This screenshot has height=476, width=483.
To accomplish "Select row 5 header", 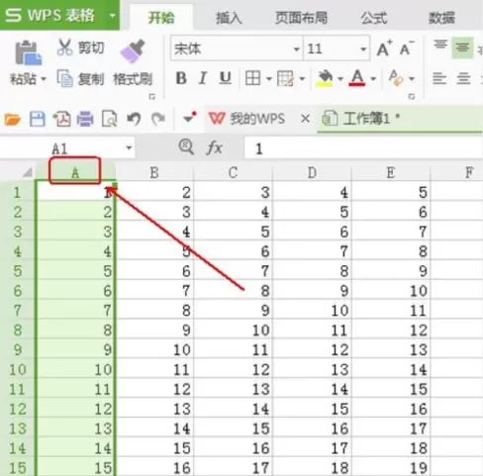I will (18, 271).
